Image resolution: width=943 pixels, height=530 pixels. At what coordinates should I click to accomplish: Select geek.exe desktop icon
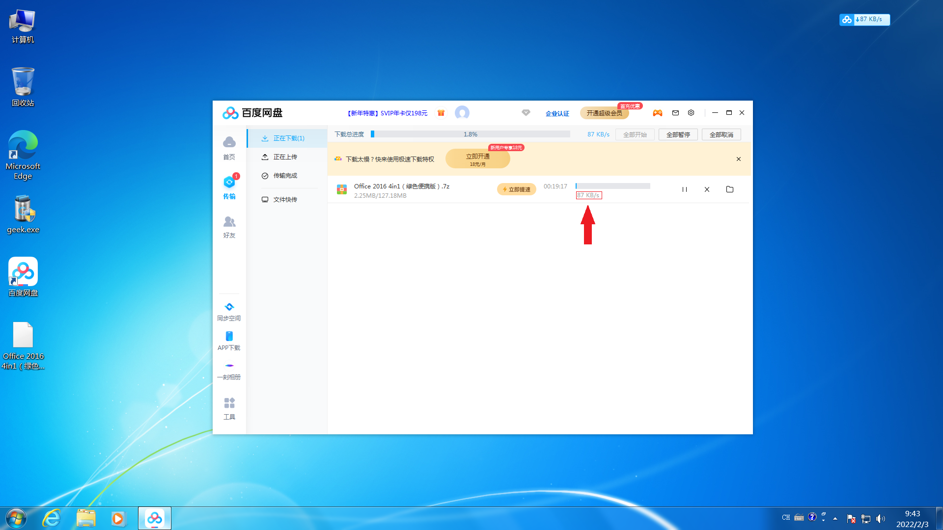23,214
